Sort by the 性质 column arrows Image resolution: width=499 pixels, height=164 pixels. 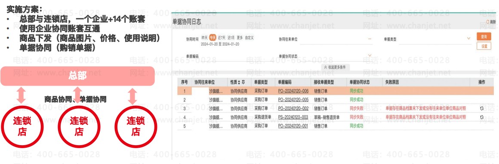point(239,82)
